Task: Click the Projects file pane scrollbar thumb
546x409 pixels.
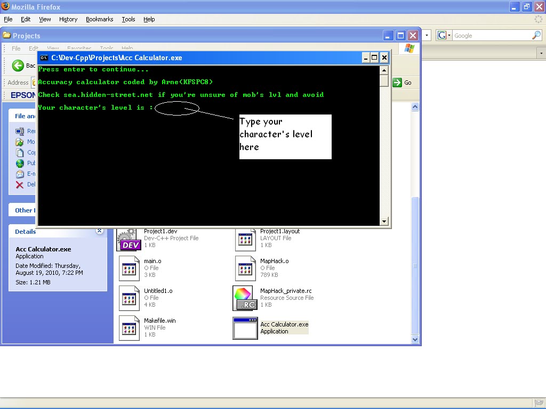Action: (415, 266)
